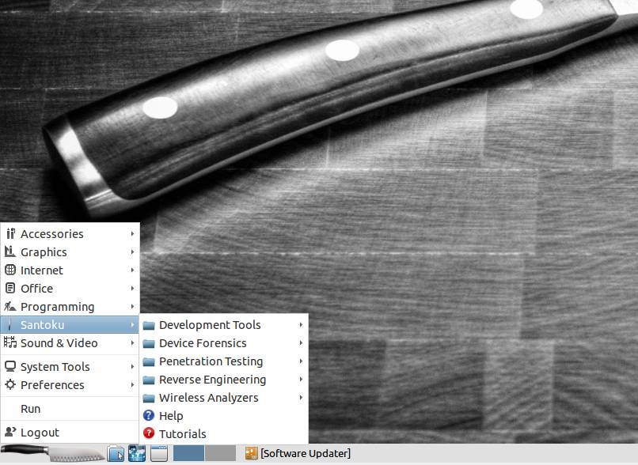Viewport: 638px width, 465px height.
Task: Open the Santoku knife start menu button
Action: click(x=53, y=453)
